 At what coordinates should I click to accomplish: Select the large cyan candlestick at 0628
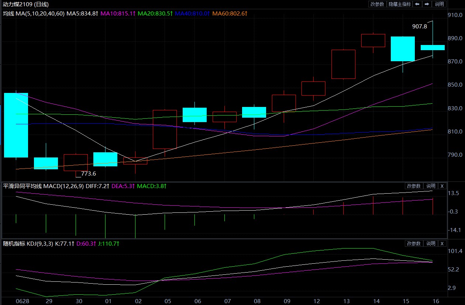(16, 125)
